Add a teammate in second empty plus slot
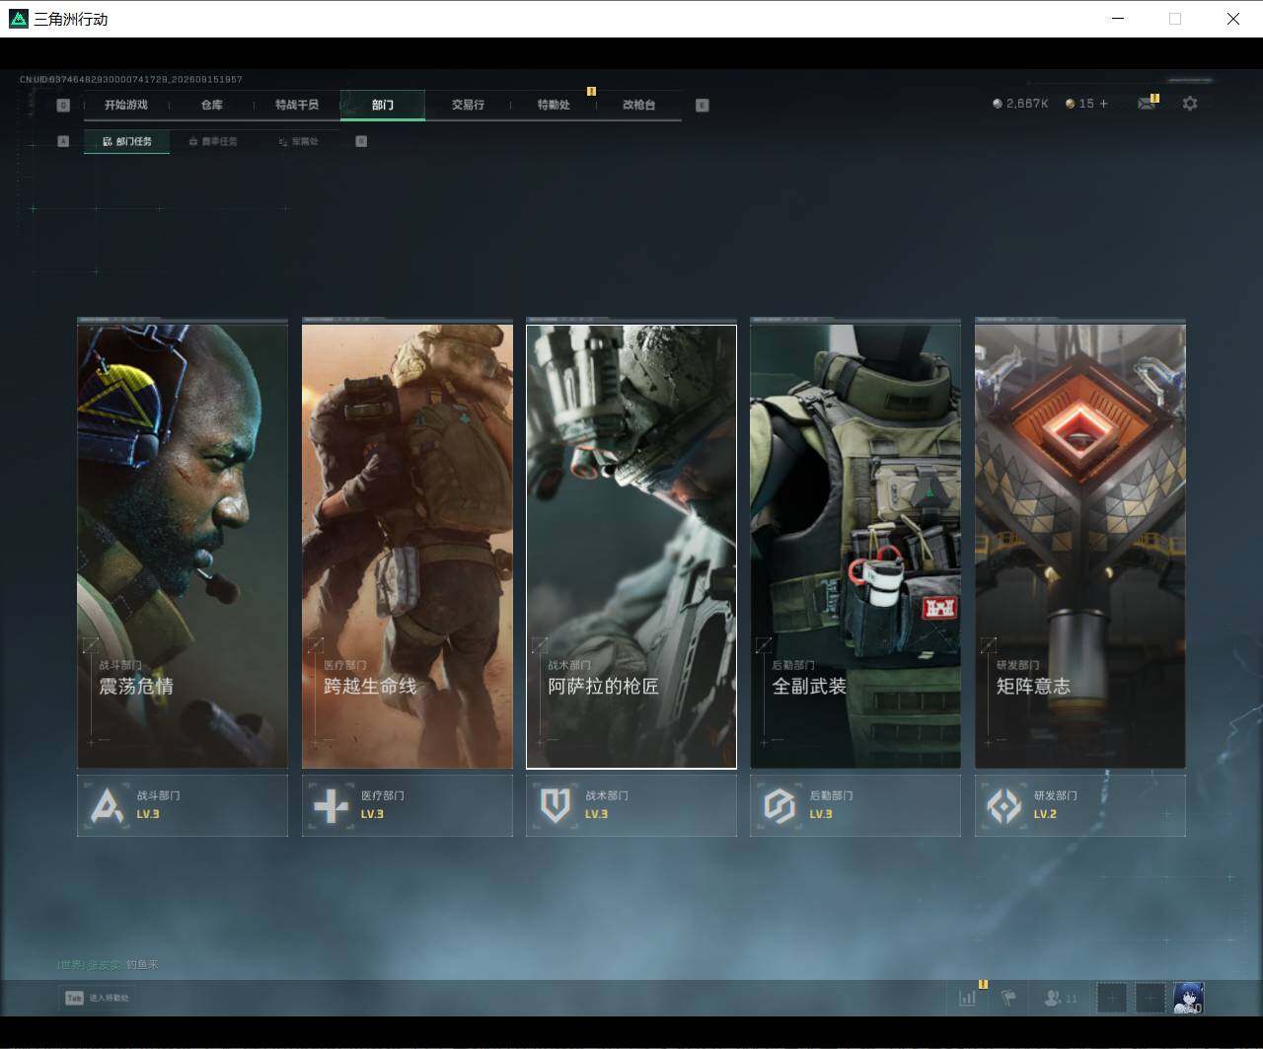 [1150, 998]
